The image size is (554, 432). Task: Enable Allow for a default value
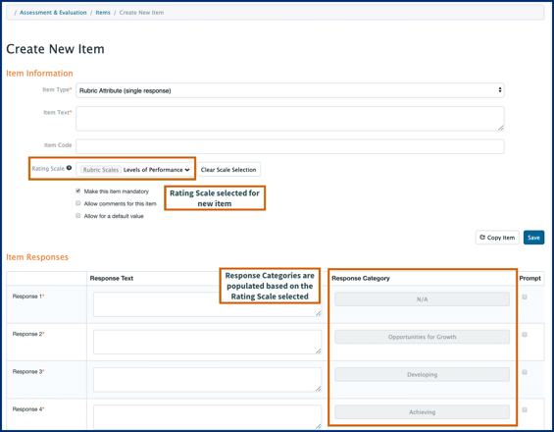tap(78, 215)
